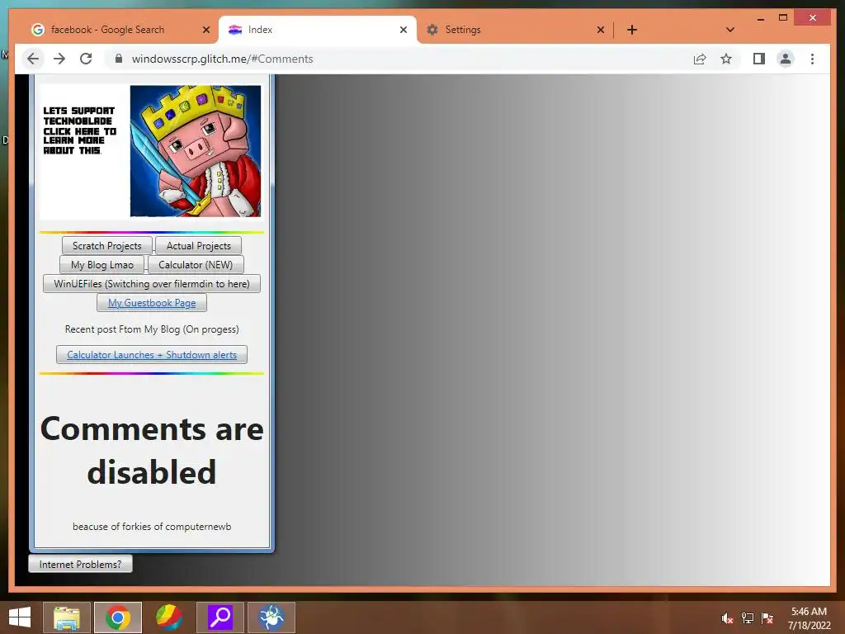845x634 pixels.
Task: Open WinUEFiles button
Action: tap(152, 284)
